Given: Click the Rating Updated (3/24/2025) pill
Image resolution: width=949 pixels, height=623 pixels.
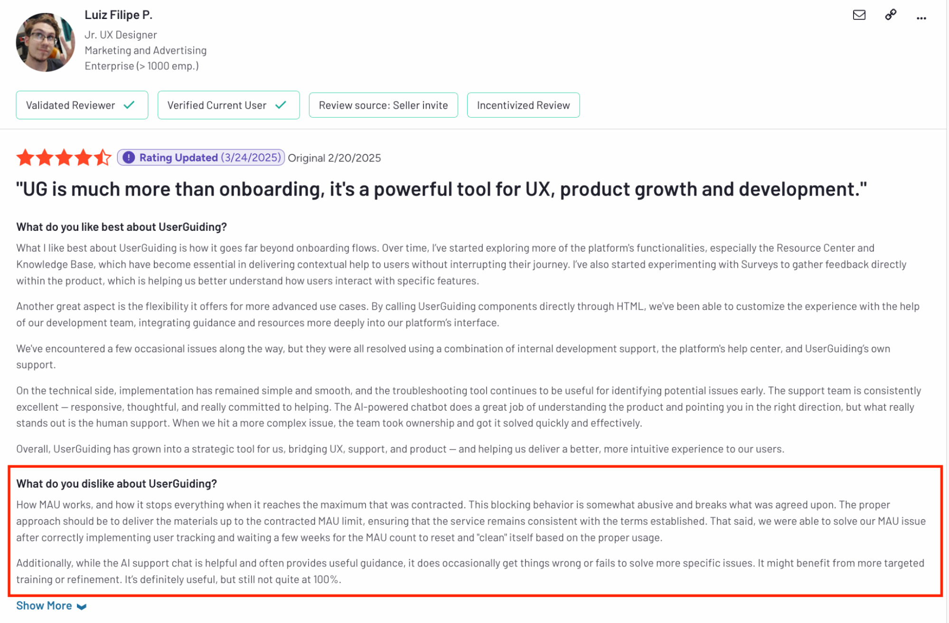Looking at the screenshot, I should pyautogui.click(x=201, y=157).
